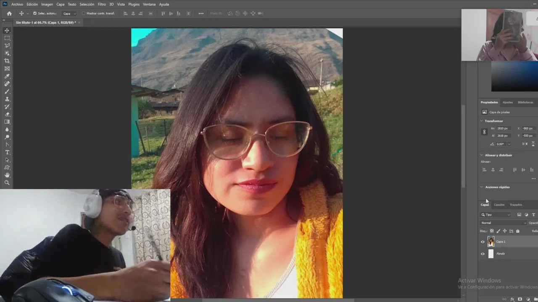The image size is (538, 302).
Task: Select the Eraser tool
Action: tap(7, 114)
